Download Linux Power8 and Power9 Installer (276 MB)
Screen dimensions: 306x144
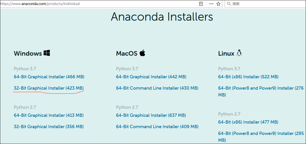pyautogui.click(x=261, y=88)
